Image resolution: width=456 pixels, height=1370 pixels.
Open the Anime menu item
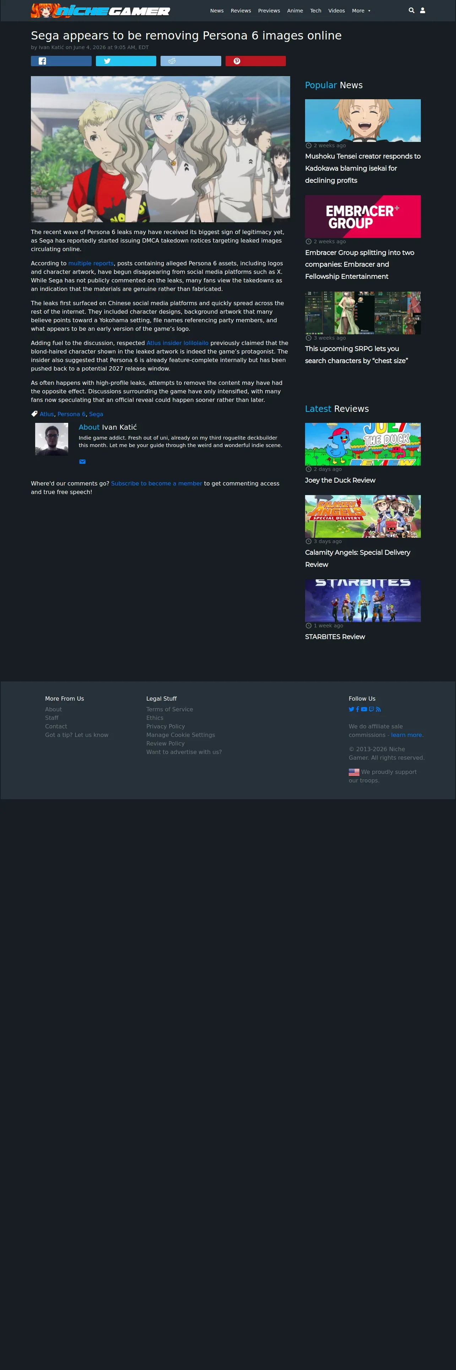click(295, 11)
